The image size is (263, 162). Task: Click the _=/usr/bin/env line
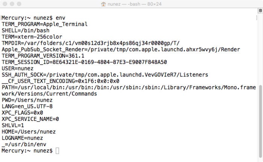pos(24,144)
